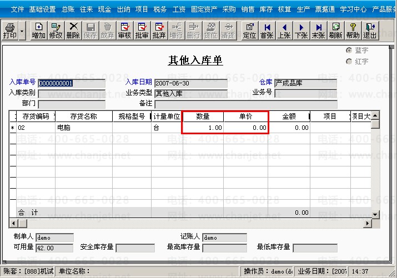This screenshot has width=397, height=278.
Task: Open the dropdown arrow beside 打印
Action: pos(22,31)
